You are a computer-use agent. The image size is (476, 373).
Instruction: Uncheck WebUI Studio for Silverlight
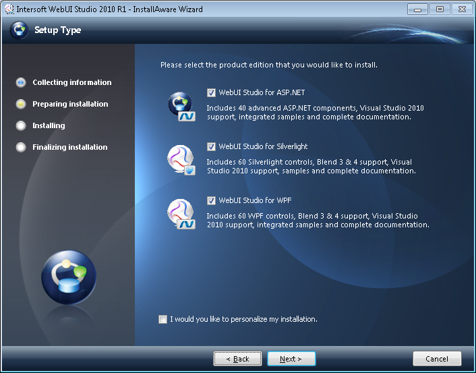212,146
